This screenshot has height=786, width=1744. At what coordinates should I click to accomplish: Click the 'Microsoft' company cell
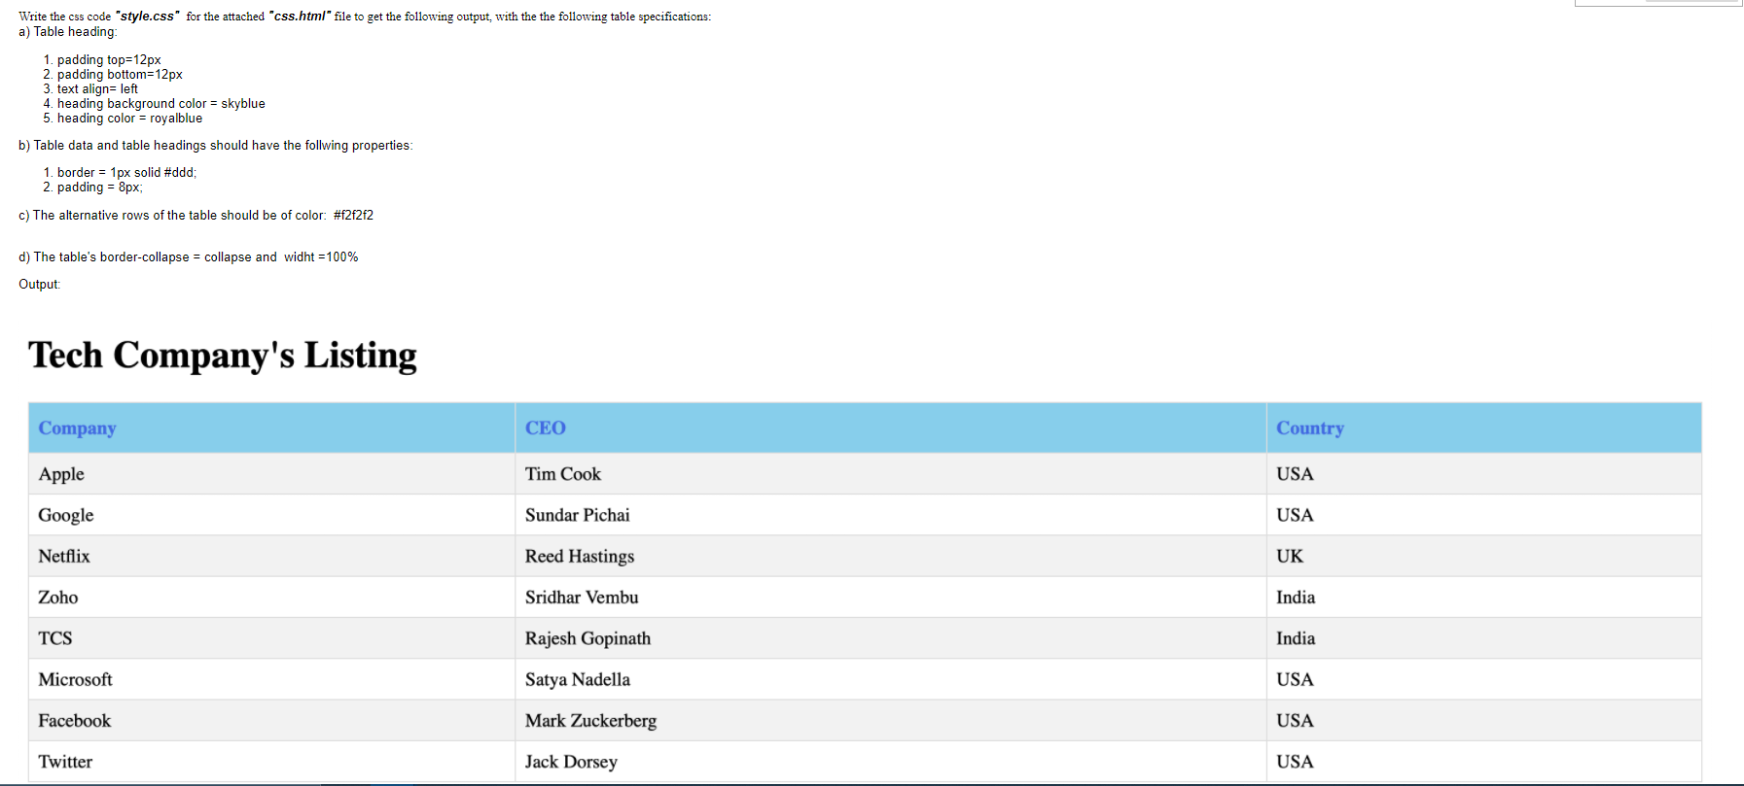coord(271,679)
